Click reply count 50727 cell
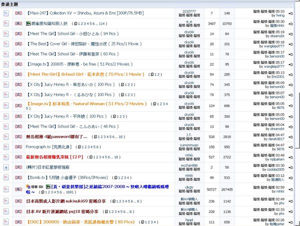The image size is (300, 226). [x=211, y=189]
